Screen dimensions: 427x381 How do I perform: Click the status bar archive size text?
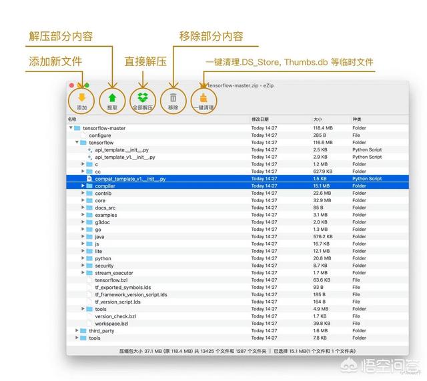[x=193, y=351]
